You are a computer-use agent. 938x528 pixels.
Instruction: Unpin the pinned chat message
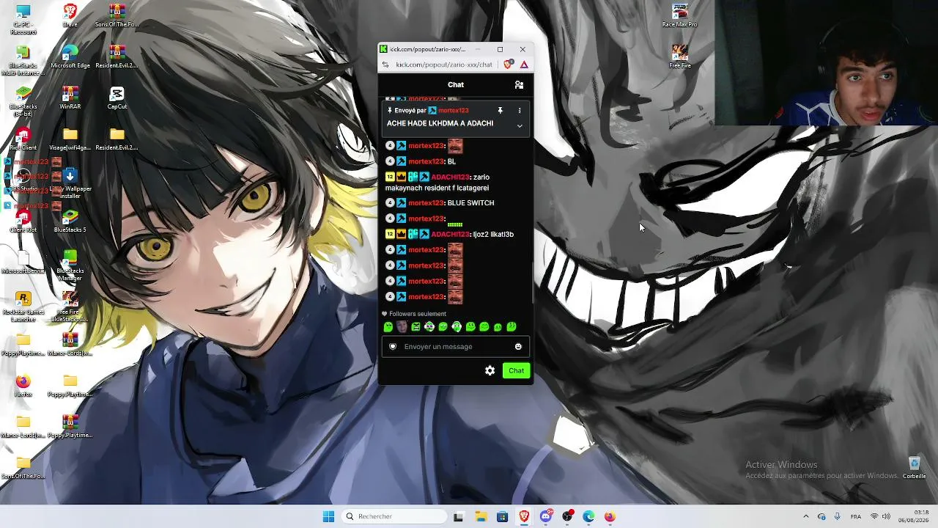(x=500, y=111)
